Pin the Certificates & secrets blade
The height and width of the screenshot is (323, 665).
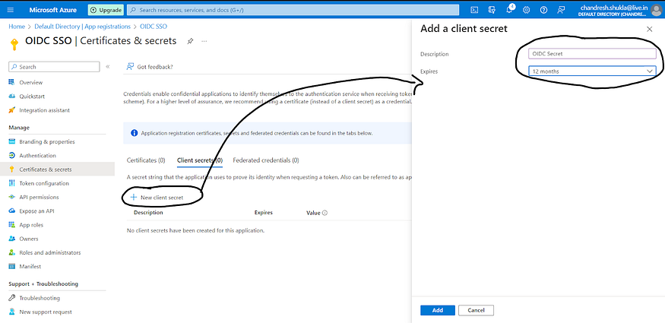[191, 41]
